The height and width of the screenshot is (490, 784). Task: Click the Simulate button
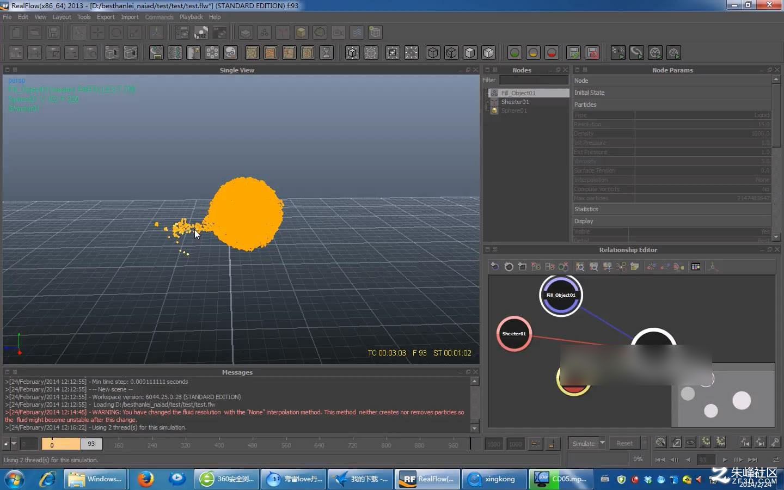(x=584, y=443)
